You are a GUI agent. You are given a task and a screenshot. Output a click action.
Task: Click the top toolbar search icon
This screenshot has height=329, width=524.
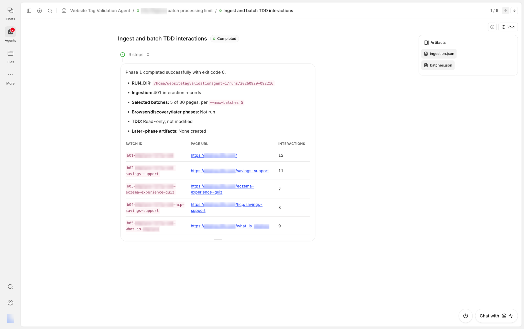coord(50,11)
